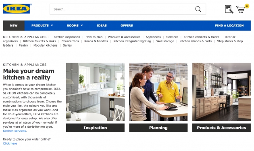Open Pantry link
Image resolution: width=254 pixels, height=151 pixels.
tap(23, 45)
